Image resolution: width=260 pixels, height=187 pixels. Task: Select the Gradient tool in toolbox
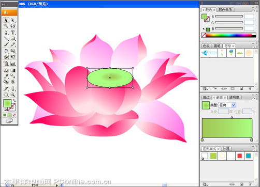(x=13, y=70)
